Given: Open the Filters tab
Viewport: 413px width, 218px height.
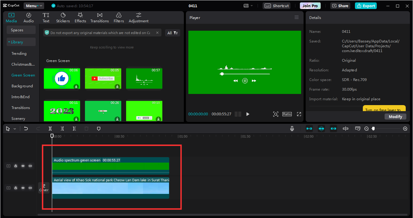Looking at the screenshot, I should point(119,18).
